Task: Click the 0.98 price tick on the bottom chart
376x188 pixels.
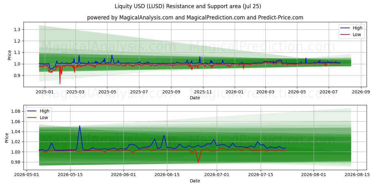Action: click(x=16, y=162)
